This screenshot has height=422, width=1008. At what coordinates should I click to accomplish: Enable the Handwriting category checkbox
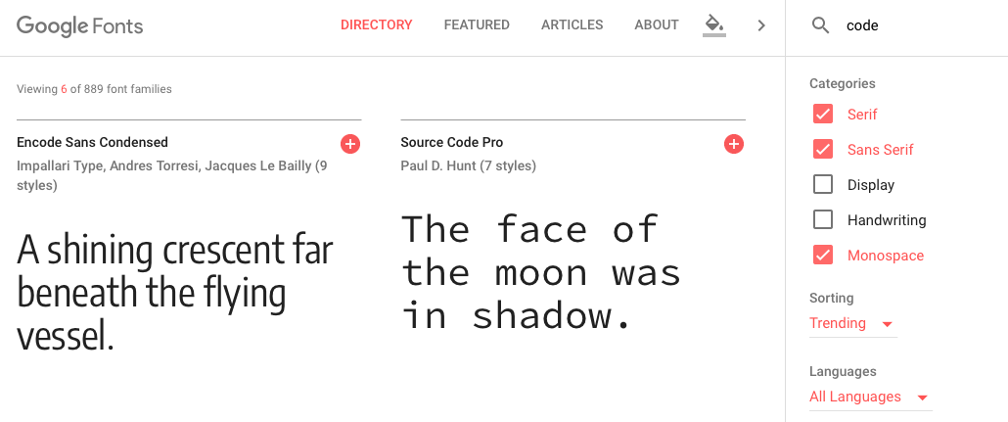pyautogui.click(x=823, y=220)
